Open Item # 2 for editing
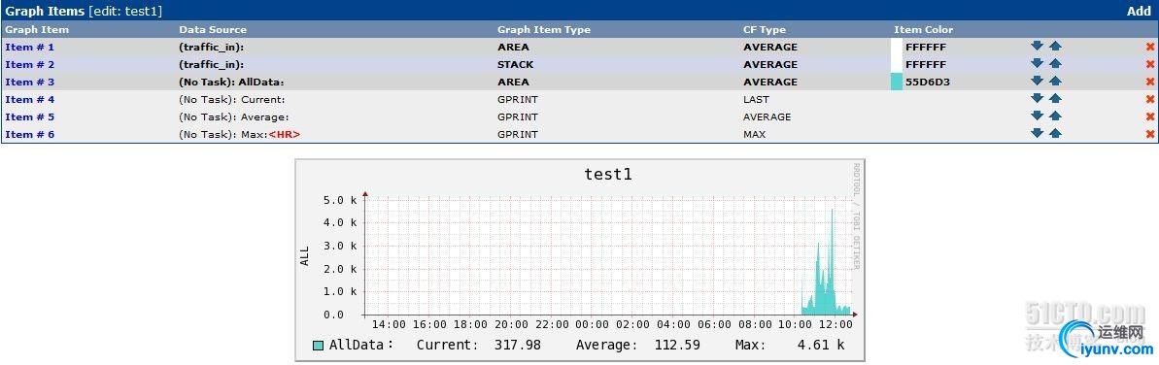 29,65
